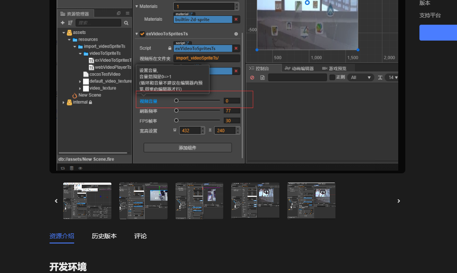This screenshot has width=457, height=273.
Task: Expand the default_video_texture asset
Action: pyautogui.click(x=80, y=82)
